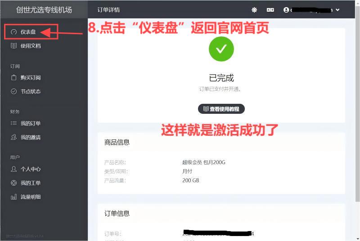The height and width of the screenshot is (241, 360).
Task: Click the 购买订阅 shopping bag icon
Action: (14, 77)
